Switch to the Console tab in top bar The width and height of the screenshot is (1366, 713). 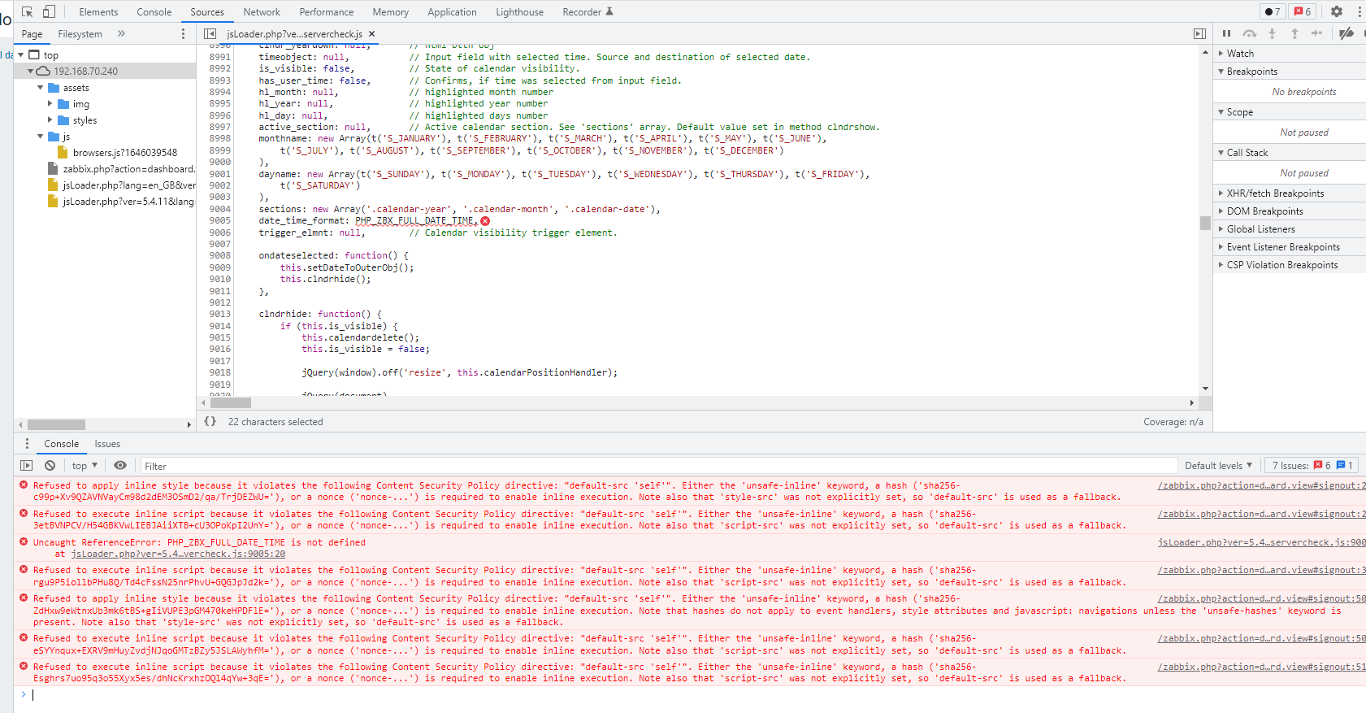154,11
